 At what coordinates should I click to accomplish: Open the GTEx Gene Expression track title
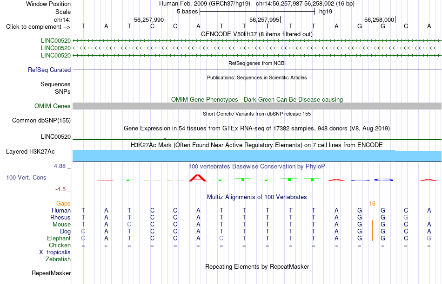pos(257,129)
